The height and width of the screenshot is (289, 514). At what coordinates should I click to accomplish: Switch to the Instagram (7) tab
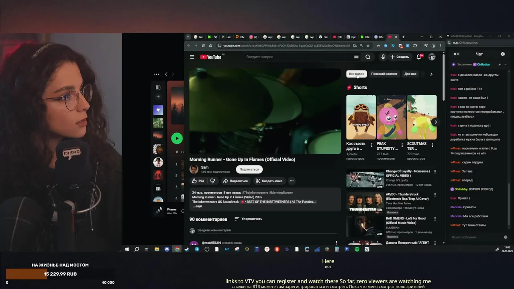(254, 37)
